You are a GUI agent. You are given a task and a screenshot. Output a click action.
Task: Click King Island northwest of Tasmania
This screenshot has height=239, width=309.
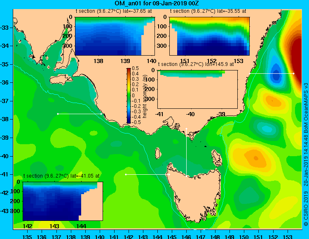click(157, 154)
